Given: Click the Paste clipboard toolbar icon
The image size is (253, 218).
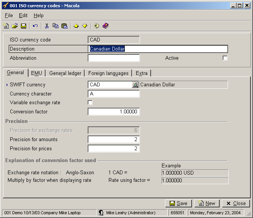Looking at the screenshot, I should pyautogui.click(x=64, y=26).
